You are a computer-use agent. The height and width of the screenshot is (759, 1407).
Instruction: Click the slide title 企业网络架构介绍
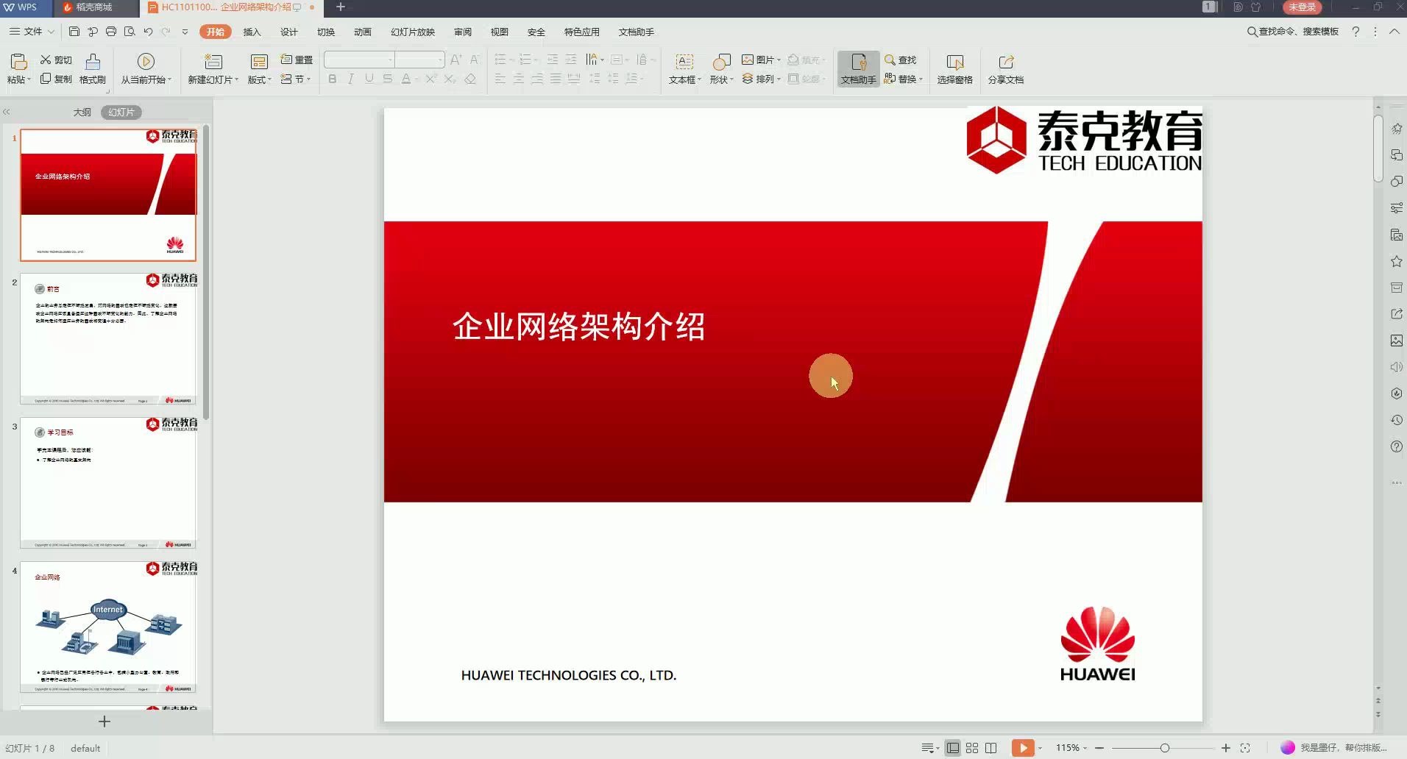coord(579,327)
